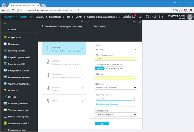Open Подписка dropdown Visual Studio Ultimate
194x132 pixels.
click(x=116, y=88)
